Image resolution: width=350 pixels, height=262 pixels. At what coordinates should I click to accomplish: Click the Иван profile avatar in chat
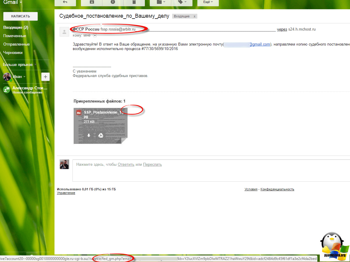pos(7,77)
